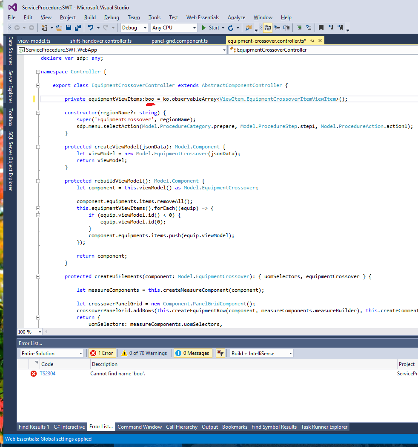Open the ServiceProcedure.SWT.WebApp project dropdown
The width and height of the screenshot is (418, 447).
pyautogui.click(x=122, y=50)
